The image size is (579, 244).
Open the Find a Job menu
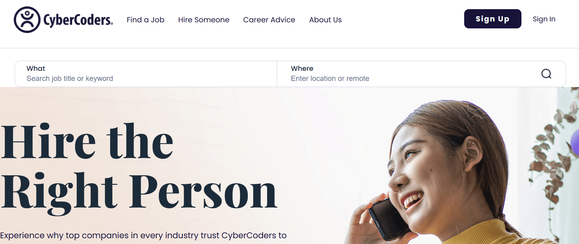[x=145, y=20]
